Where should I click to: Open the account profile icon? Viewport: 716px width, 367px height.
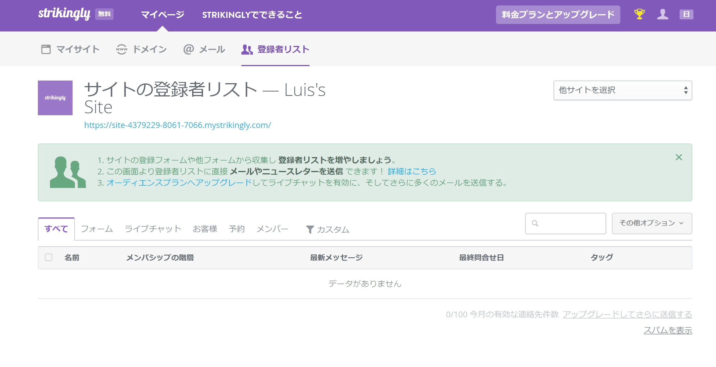663,14
